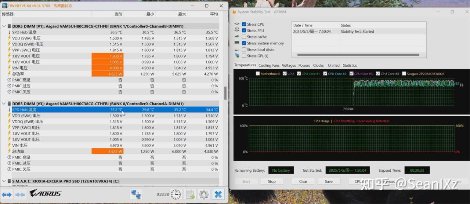470x204 pixels.
Task: Click the disabled Start button in AIDA64
Action: (246, 181)
